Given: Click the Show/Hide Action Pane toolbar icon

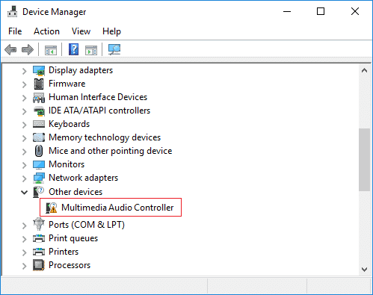Looking at the screenshot, I should coord(91,50).
